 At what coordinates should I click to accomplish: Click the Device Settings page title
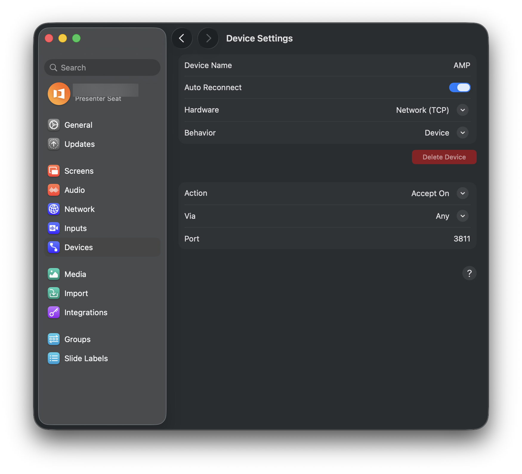(260, 39)
